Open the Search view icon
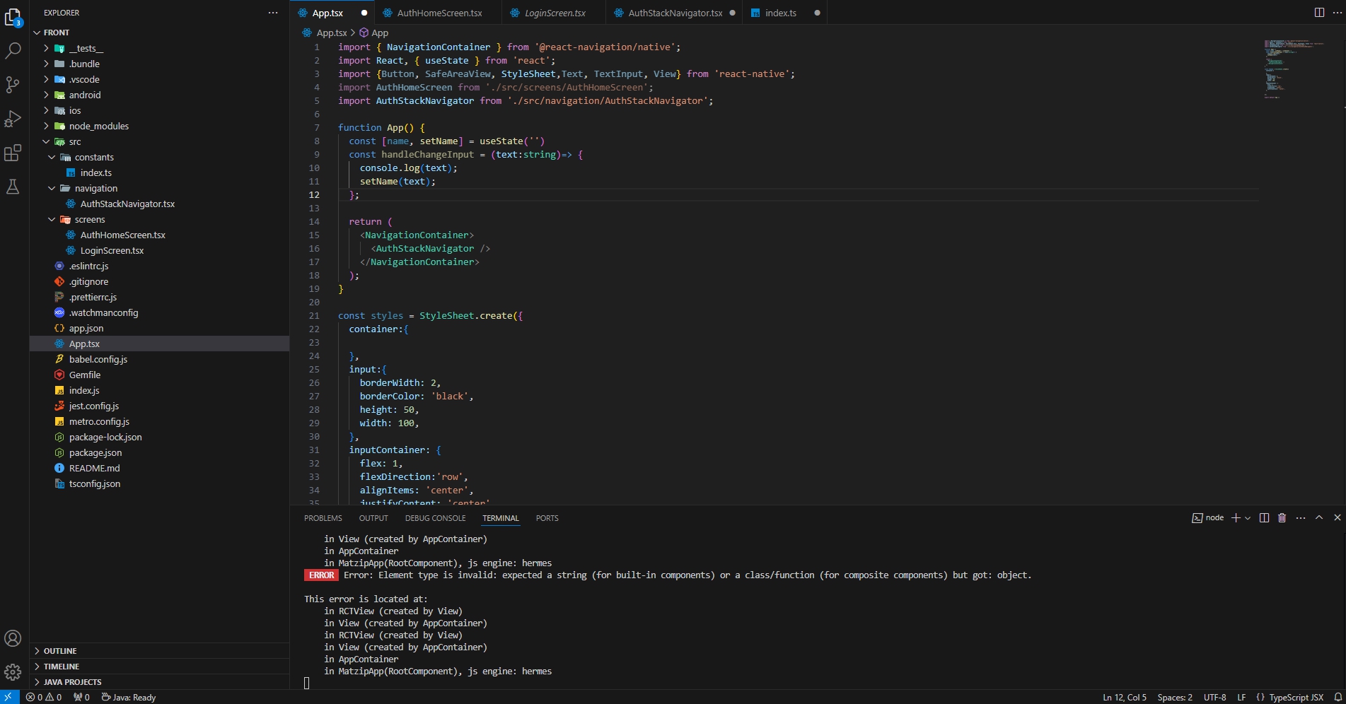 [13, 51]
